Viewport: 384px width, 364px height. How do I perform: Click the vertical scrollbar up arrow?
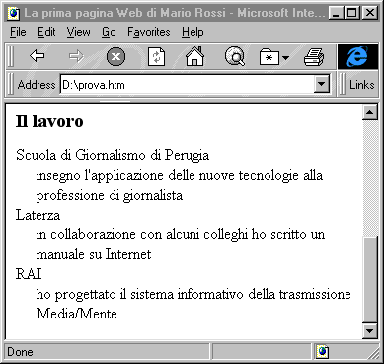pyautogui.click(x=370, y=113)
